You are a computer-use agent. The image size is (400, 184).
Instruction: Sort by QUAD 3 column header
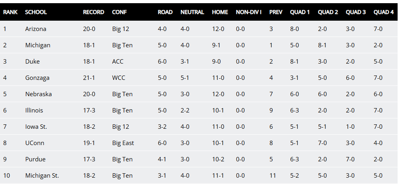[356, 12]
